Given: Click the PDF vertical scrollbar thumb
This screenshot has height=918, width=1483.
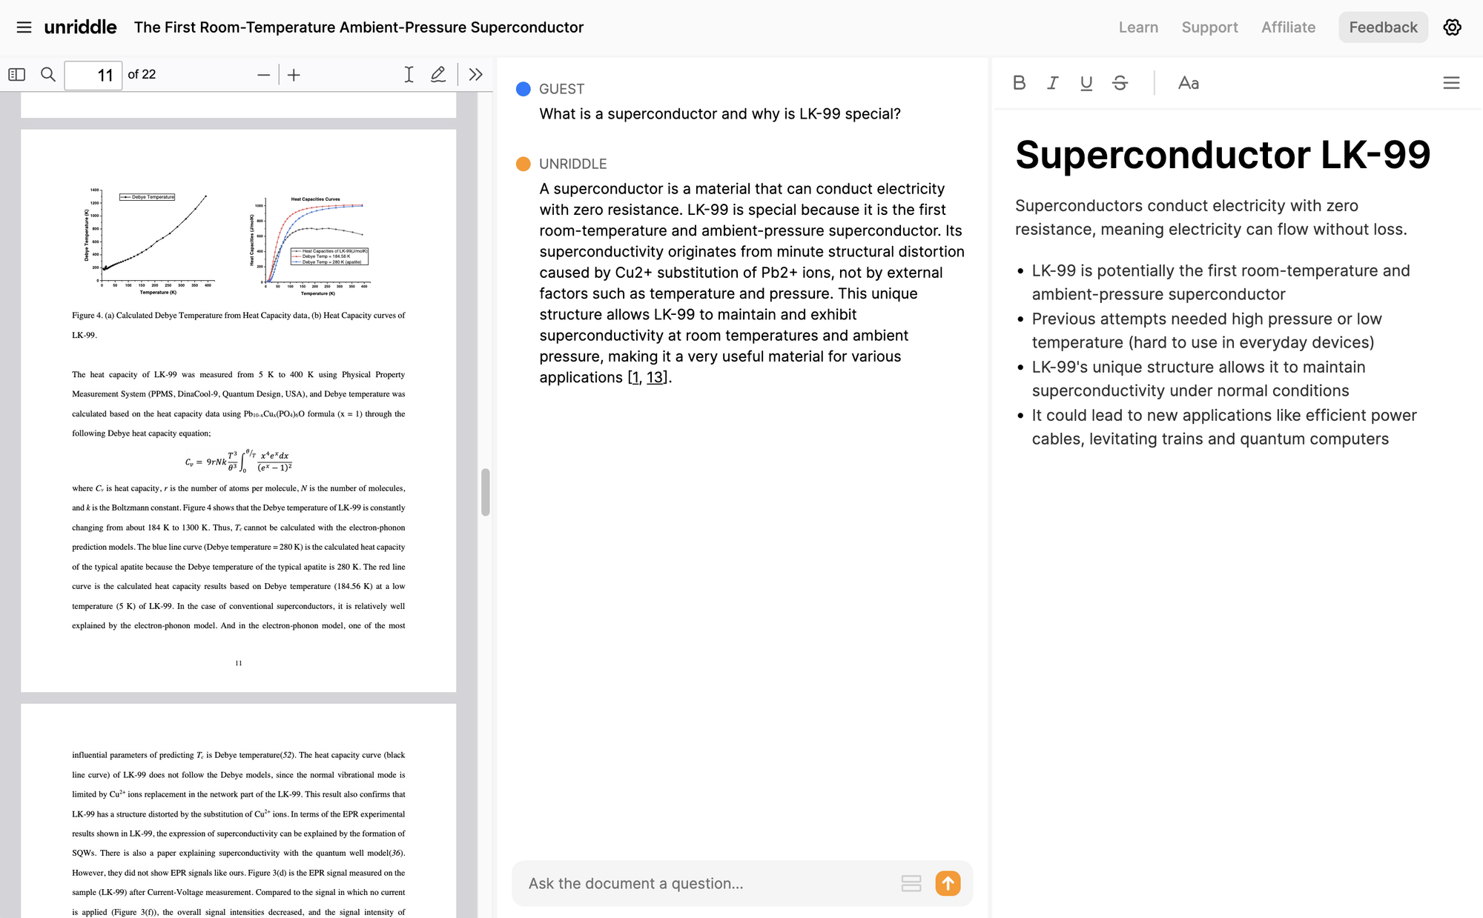Looking at the screenshot, I should coord(486,492).
